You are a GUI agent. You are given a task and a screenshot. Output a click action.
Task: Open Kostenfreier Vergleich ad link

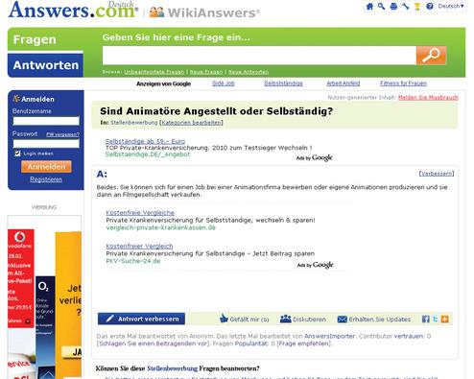point(139,246)
